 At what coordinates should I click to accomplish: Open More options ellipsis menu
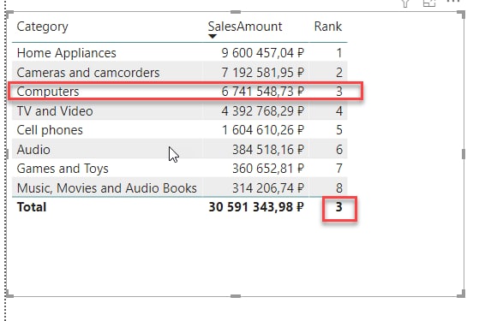pyautogui.click(x=453, y=1)
